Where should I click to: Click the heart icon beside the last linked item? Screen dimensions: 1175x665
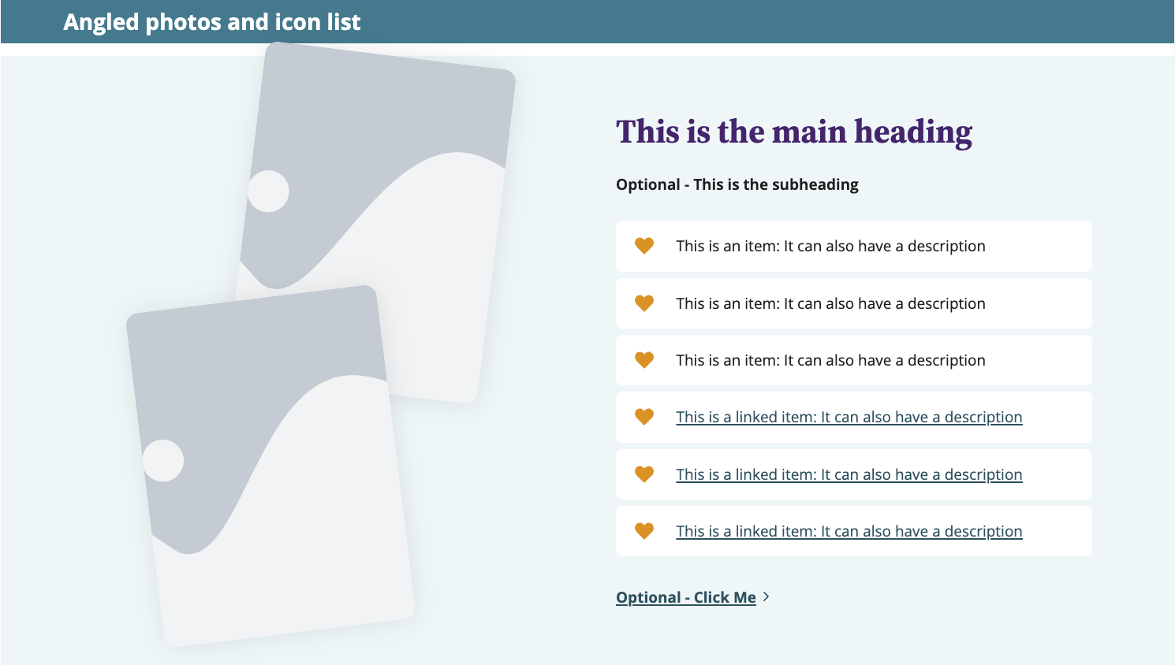(x=644, y=531)
